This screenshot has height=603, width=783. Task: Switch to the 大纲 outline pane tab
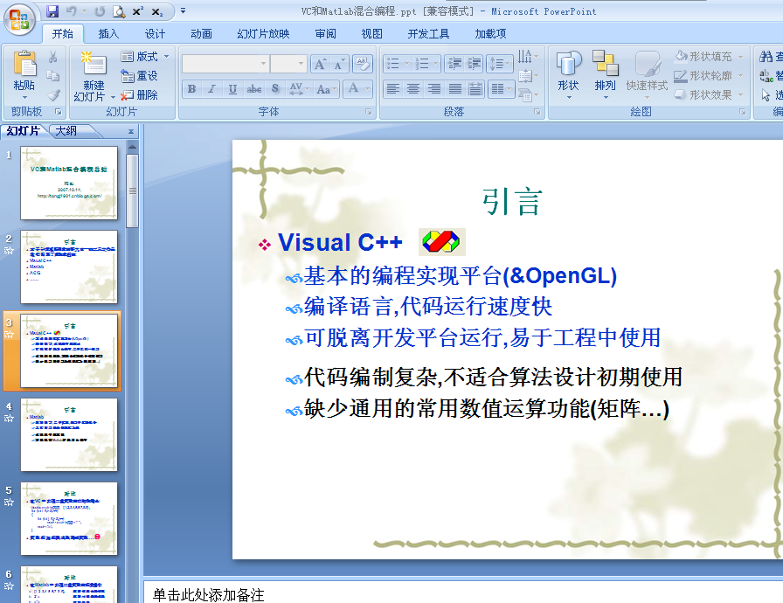click(66, 131)
